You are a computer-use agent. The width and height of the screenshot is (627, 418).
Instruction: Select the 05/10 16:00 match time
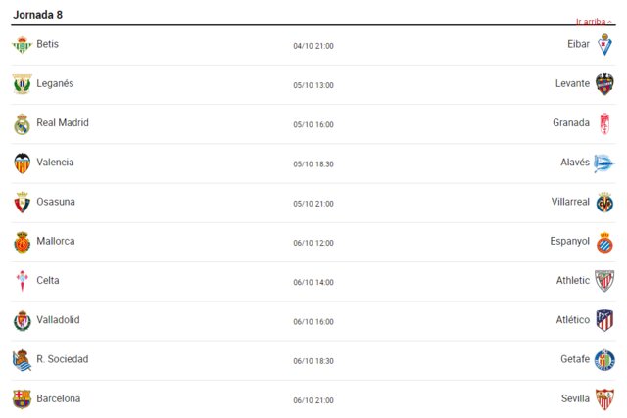pyautogui.click(x=313, y=124)
